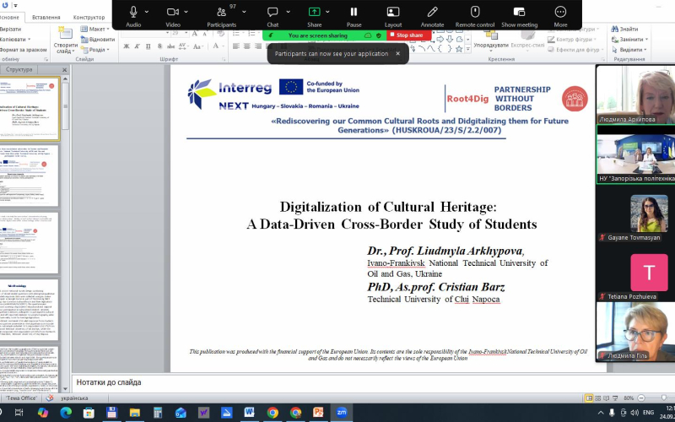Screen dimensions: 675x422
Task: Toggle italic К formatting
Action: [138, 46]
